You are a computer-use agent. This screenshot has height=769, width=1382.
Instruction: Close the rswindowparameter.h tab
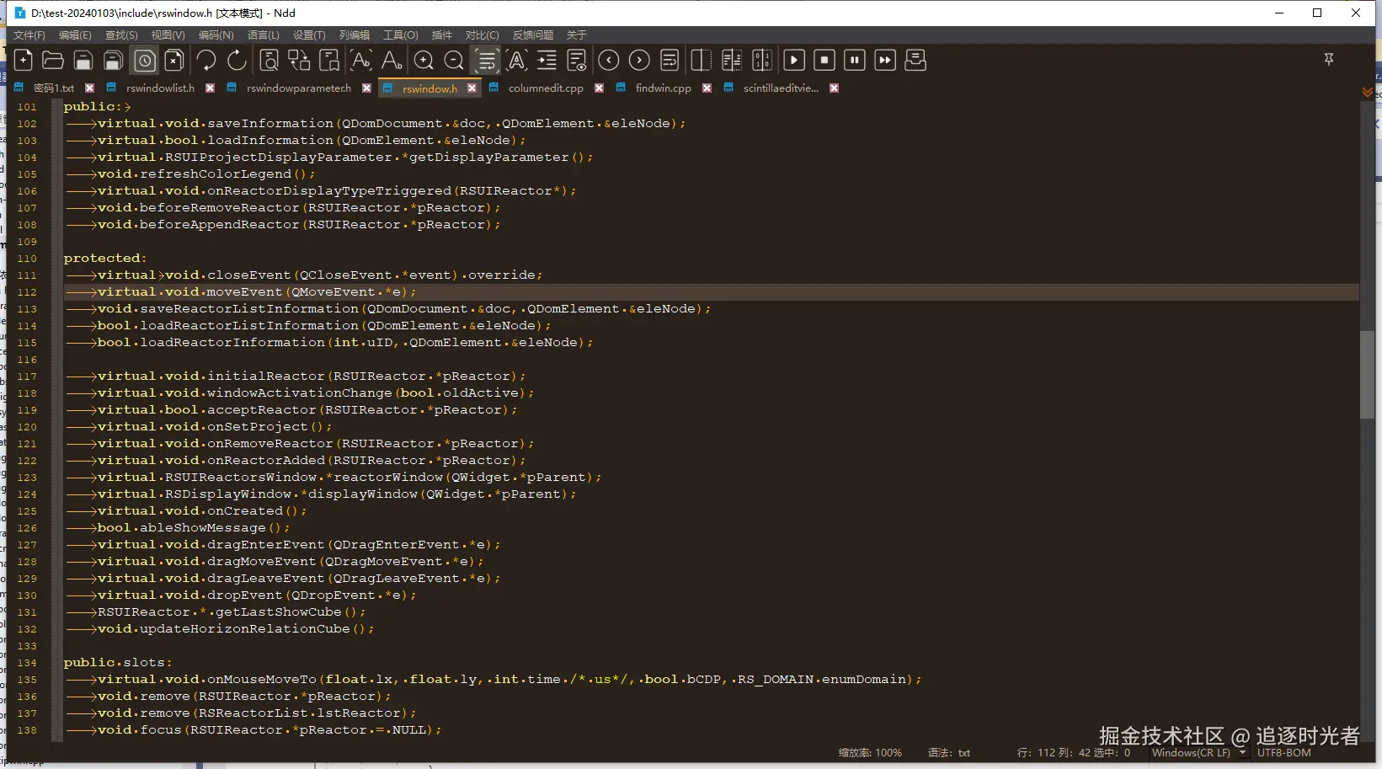(366, 88)
